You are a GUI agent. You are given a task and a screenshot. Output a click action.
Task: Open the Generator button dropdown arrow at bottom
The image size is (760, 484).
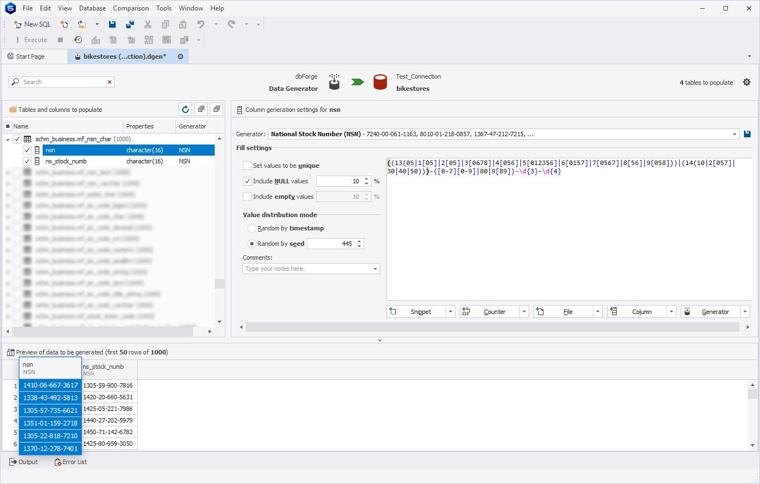745,312
